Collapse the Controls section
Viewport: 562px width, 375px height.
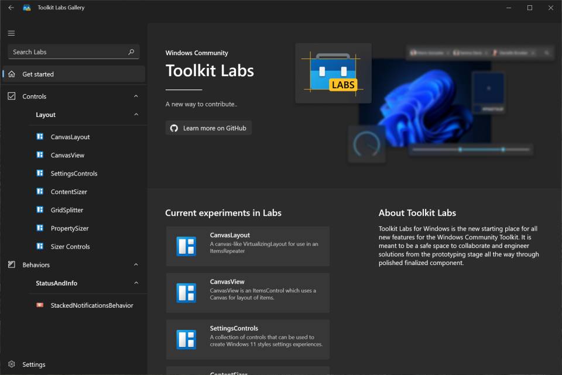(136, 96)
